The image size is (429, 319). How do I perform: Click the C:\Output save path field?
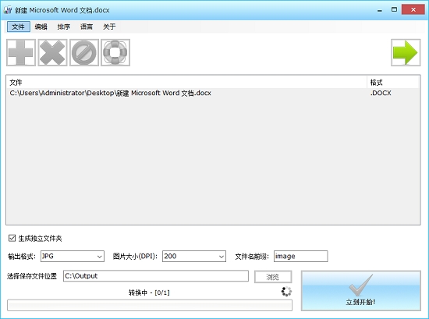(x=156, y=276)
